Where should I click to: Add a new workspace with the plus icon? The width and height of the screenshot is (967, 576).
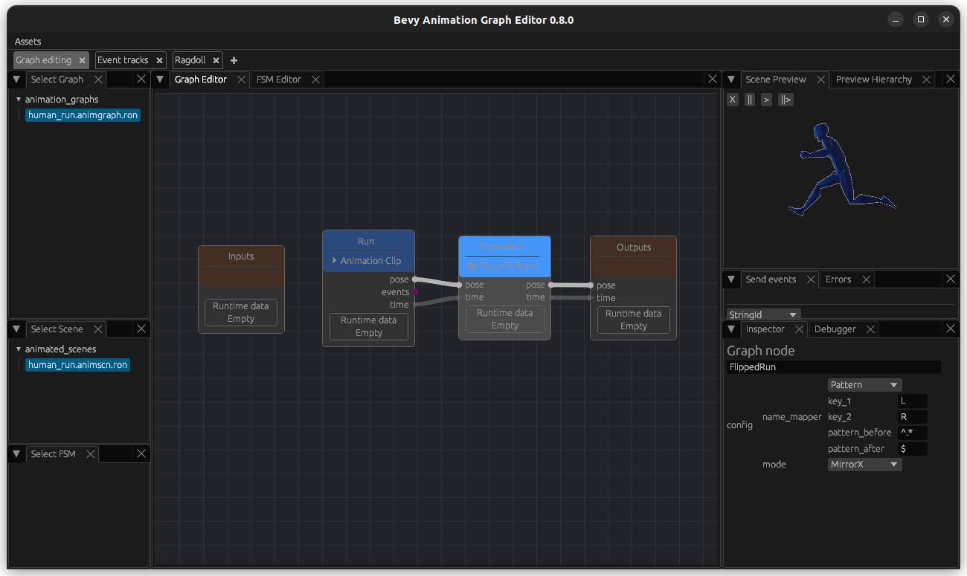234,60
